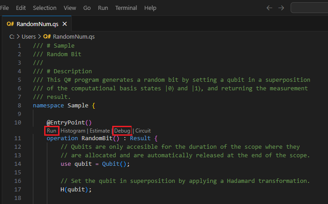328x204 pixels.
Task: Close the RandomNum.qs tab
Action: point(64,24)
